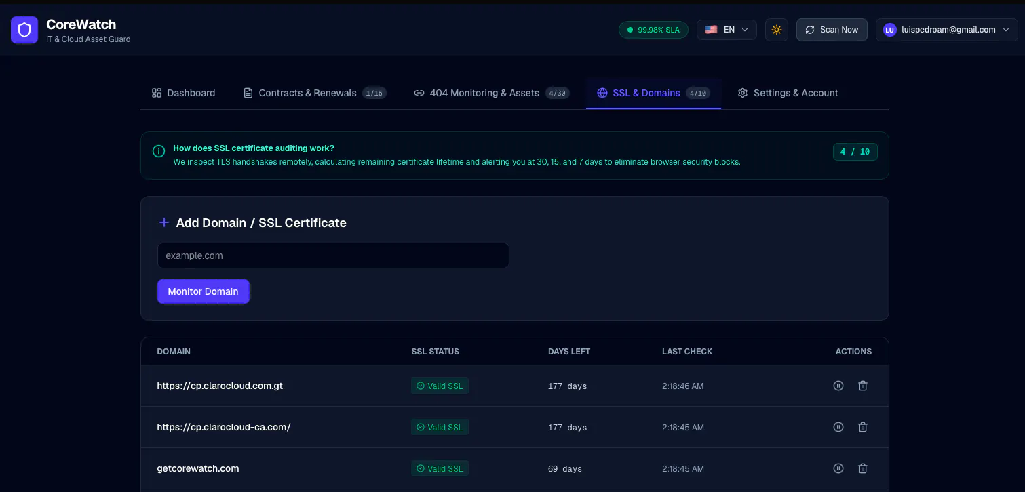Switch to the Dashboard tab
The width and height of the screenshot is (1025, 492).
[x=183, y=93]
